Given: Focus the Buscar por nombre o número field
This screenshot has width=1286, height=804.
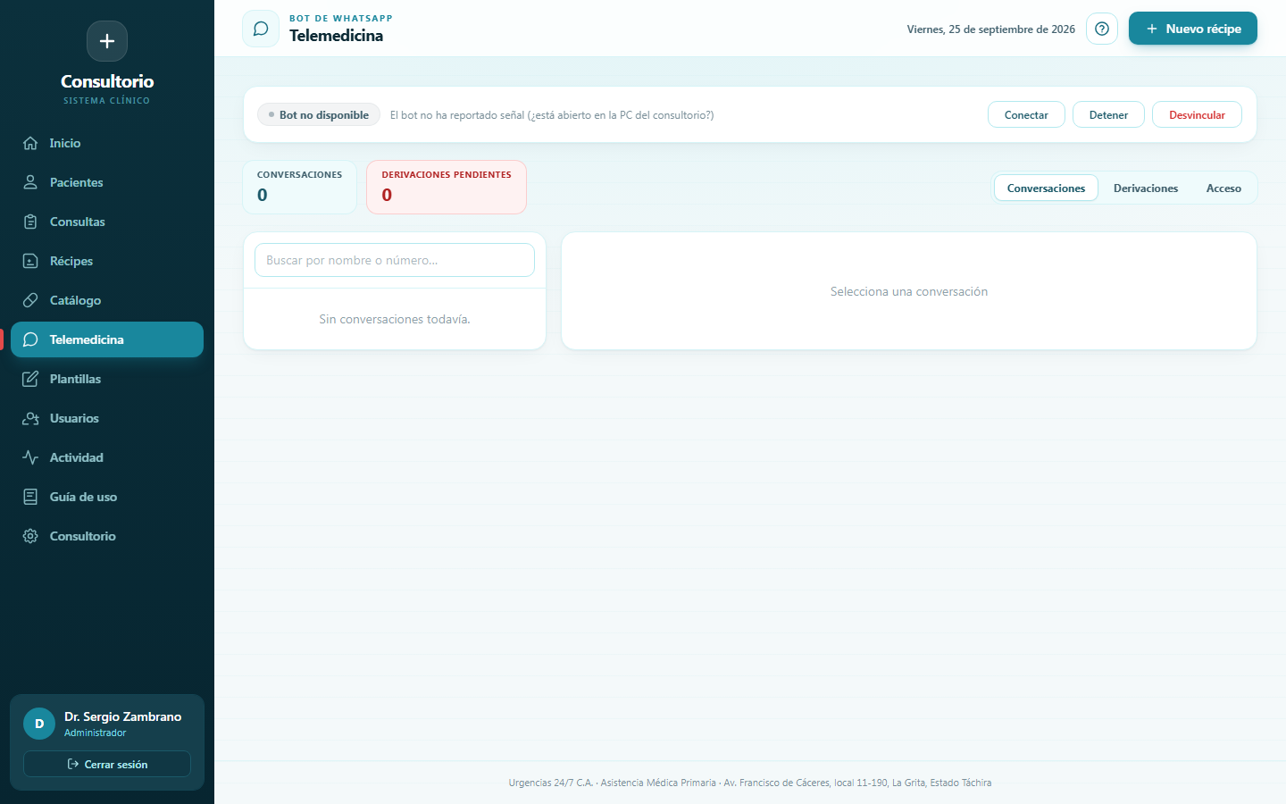Looking at the screenshot, I should (x=395, y=260).
